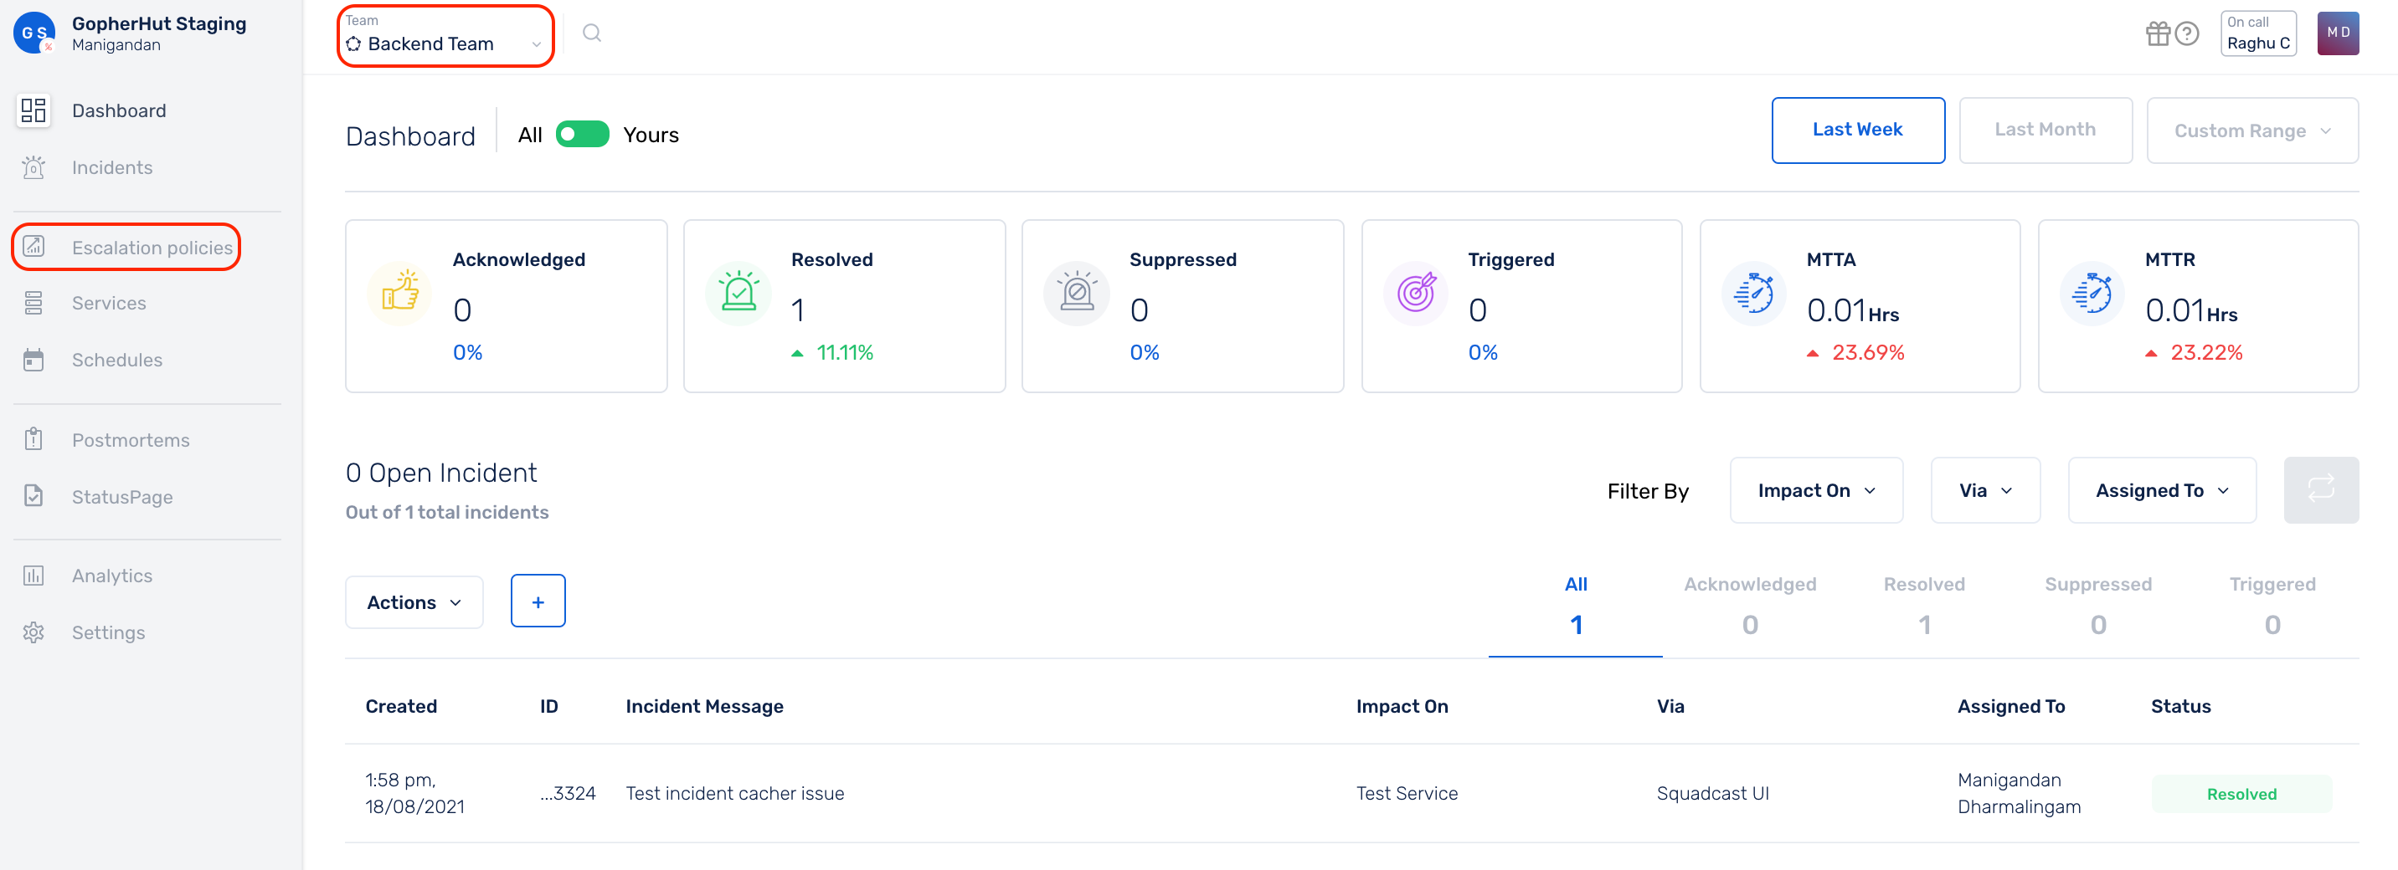Select the Last Month button
Image resolution: width=2398 pixels, height=870 pixels.
click(x=2045, y=130)
